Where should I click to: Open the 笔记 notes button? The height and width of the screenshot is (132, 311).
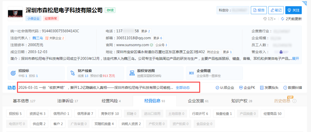point(276,10)
